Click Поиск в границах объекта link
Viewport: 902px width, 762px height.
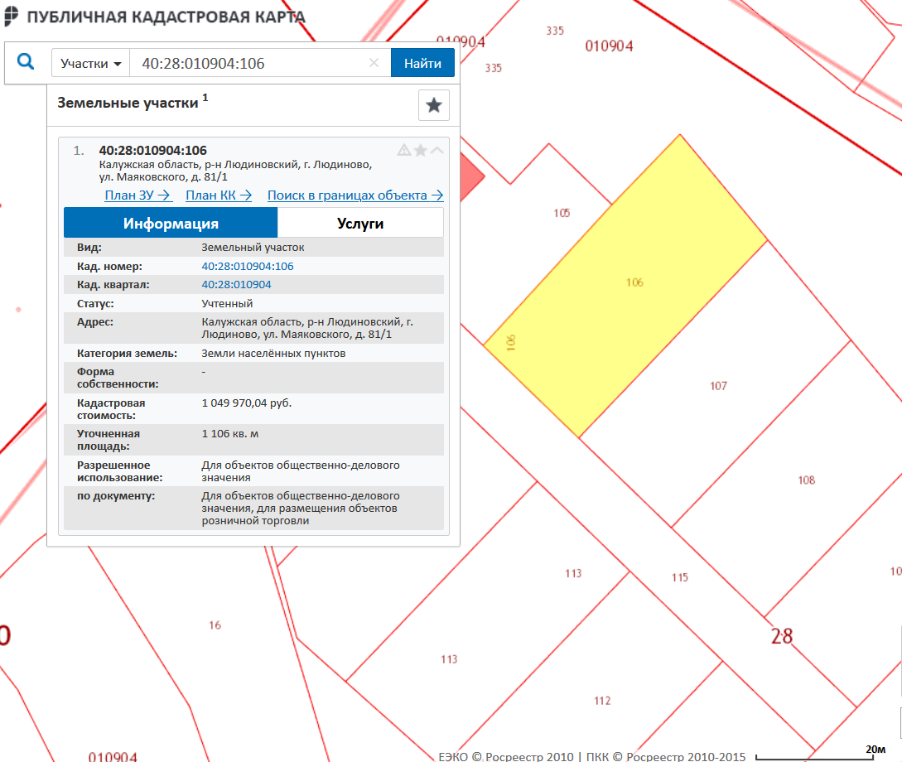[355, 195]
